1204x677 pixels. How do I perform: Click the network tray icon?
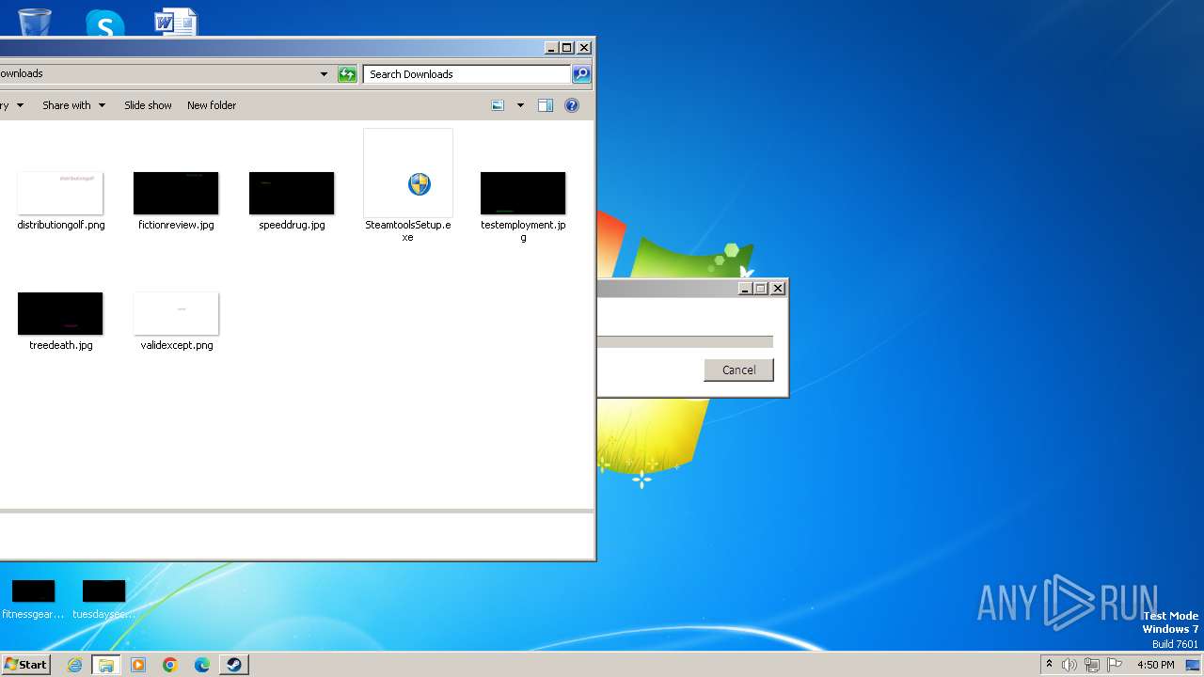click(1092, 665)
